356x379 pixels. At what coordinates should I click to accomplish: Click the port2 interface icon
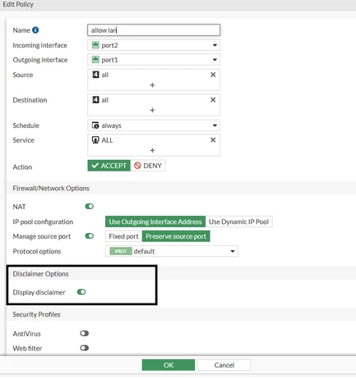tap(95, 45)
